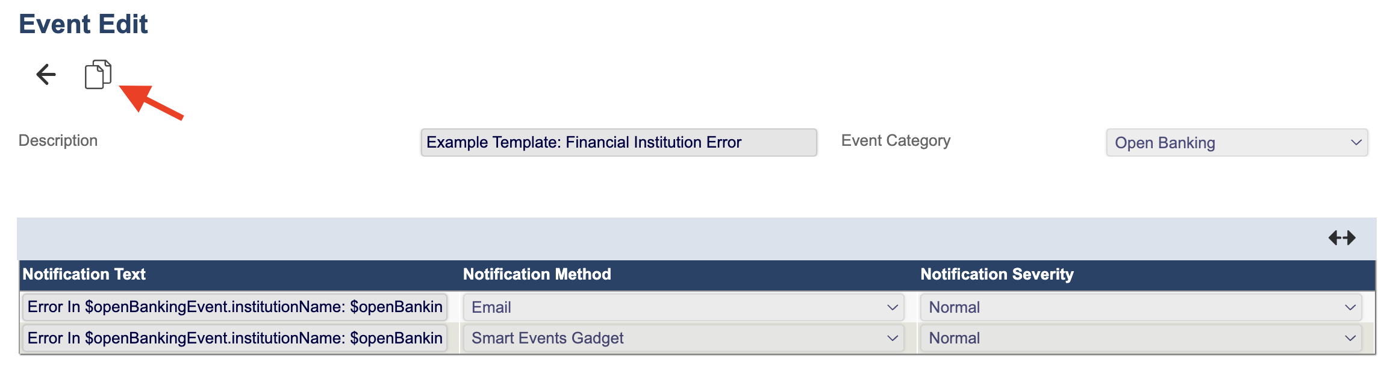Click the copy event icon
Screen dimensions: 1396x376
[x=98, y=75]
